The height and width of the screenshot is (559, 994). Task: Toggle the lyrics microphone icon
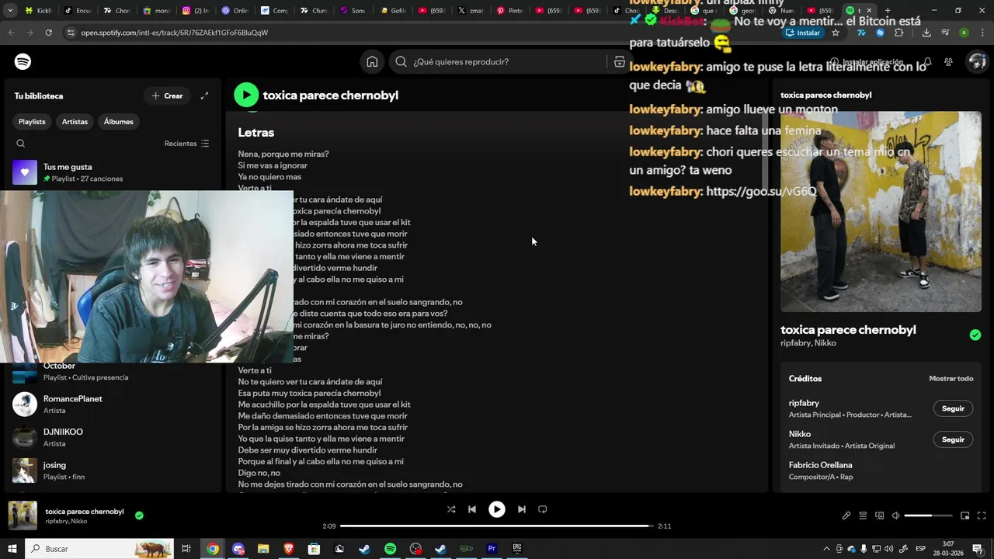coord(846,516)
